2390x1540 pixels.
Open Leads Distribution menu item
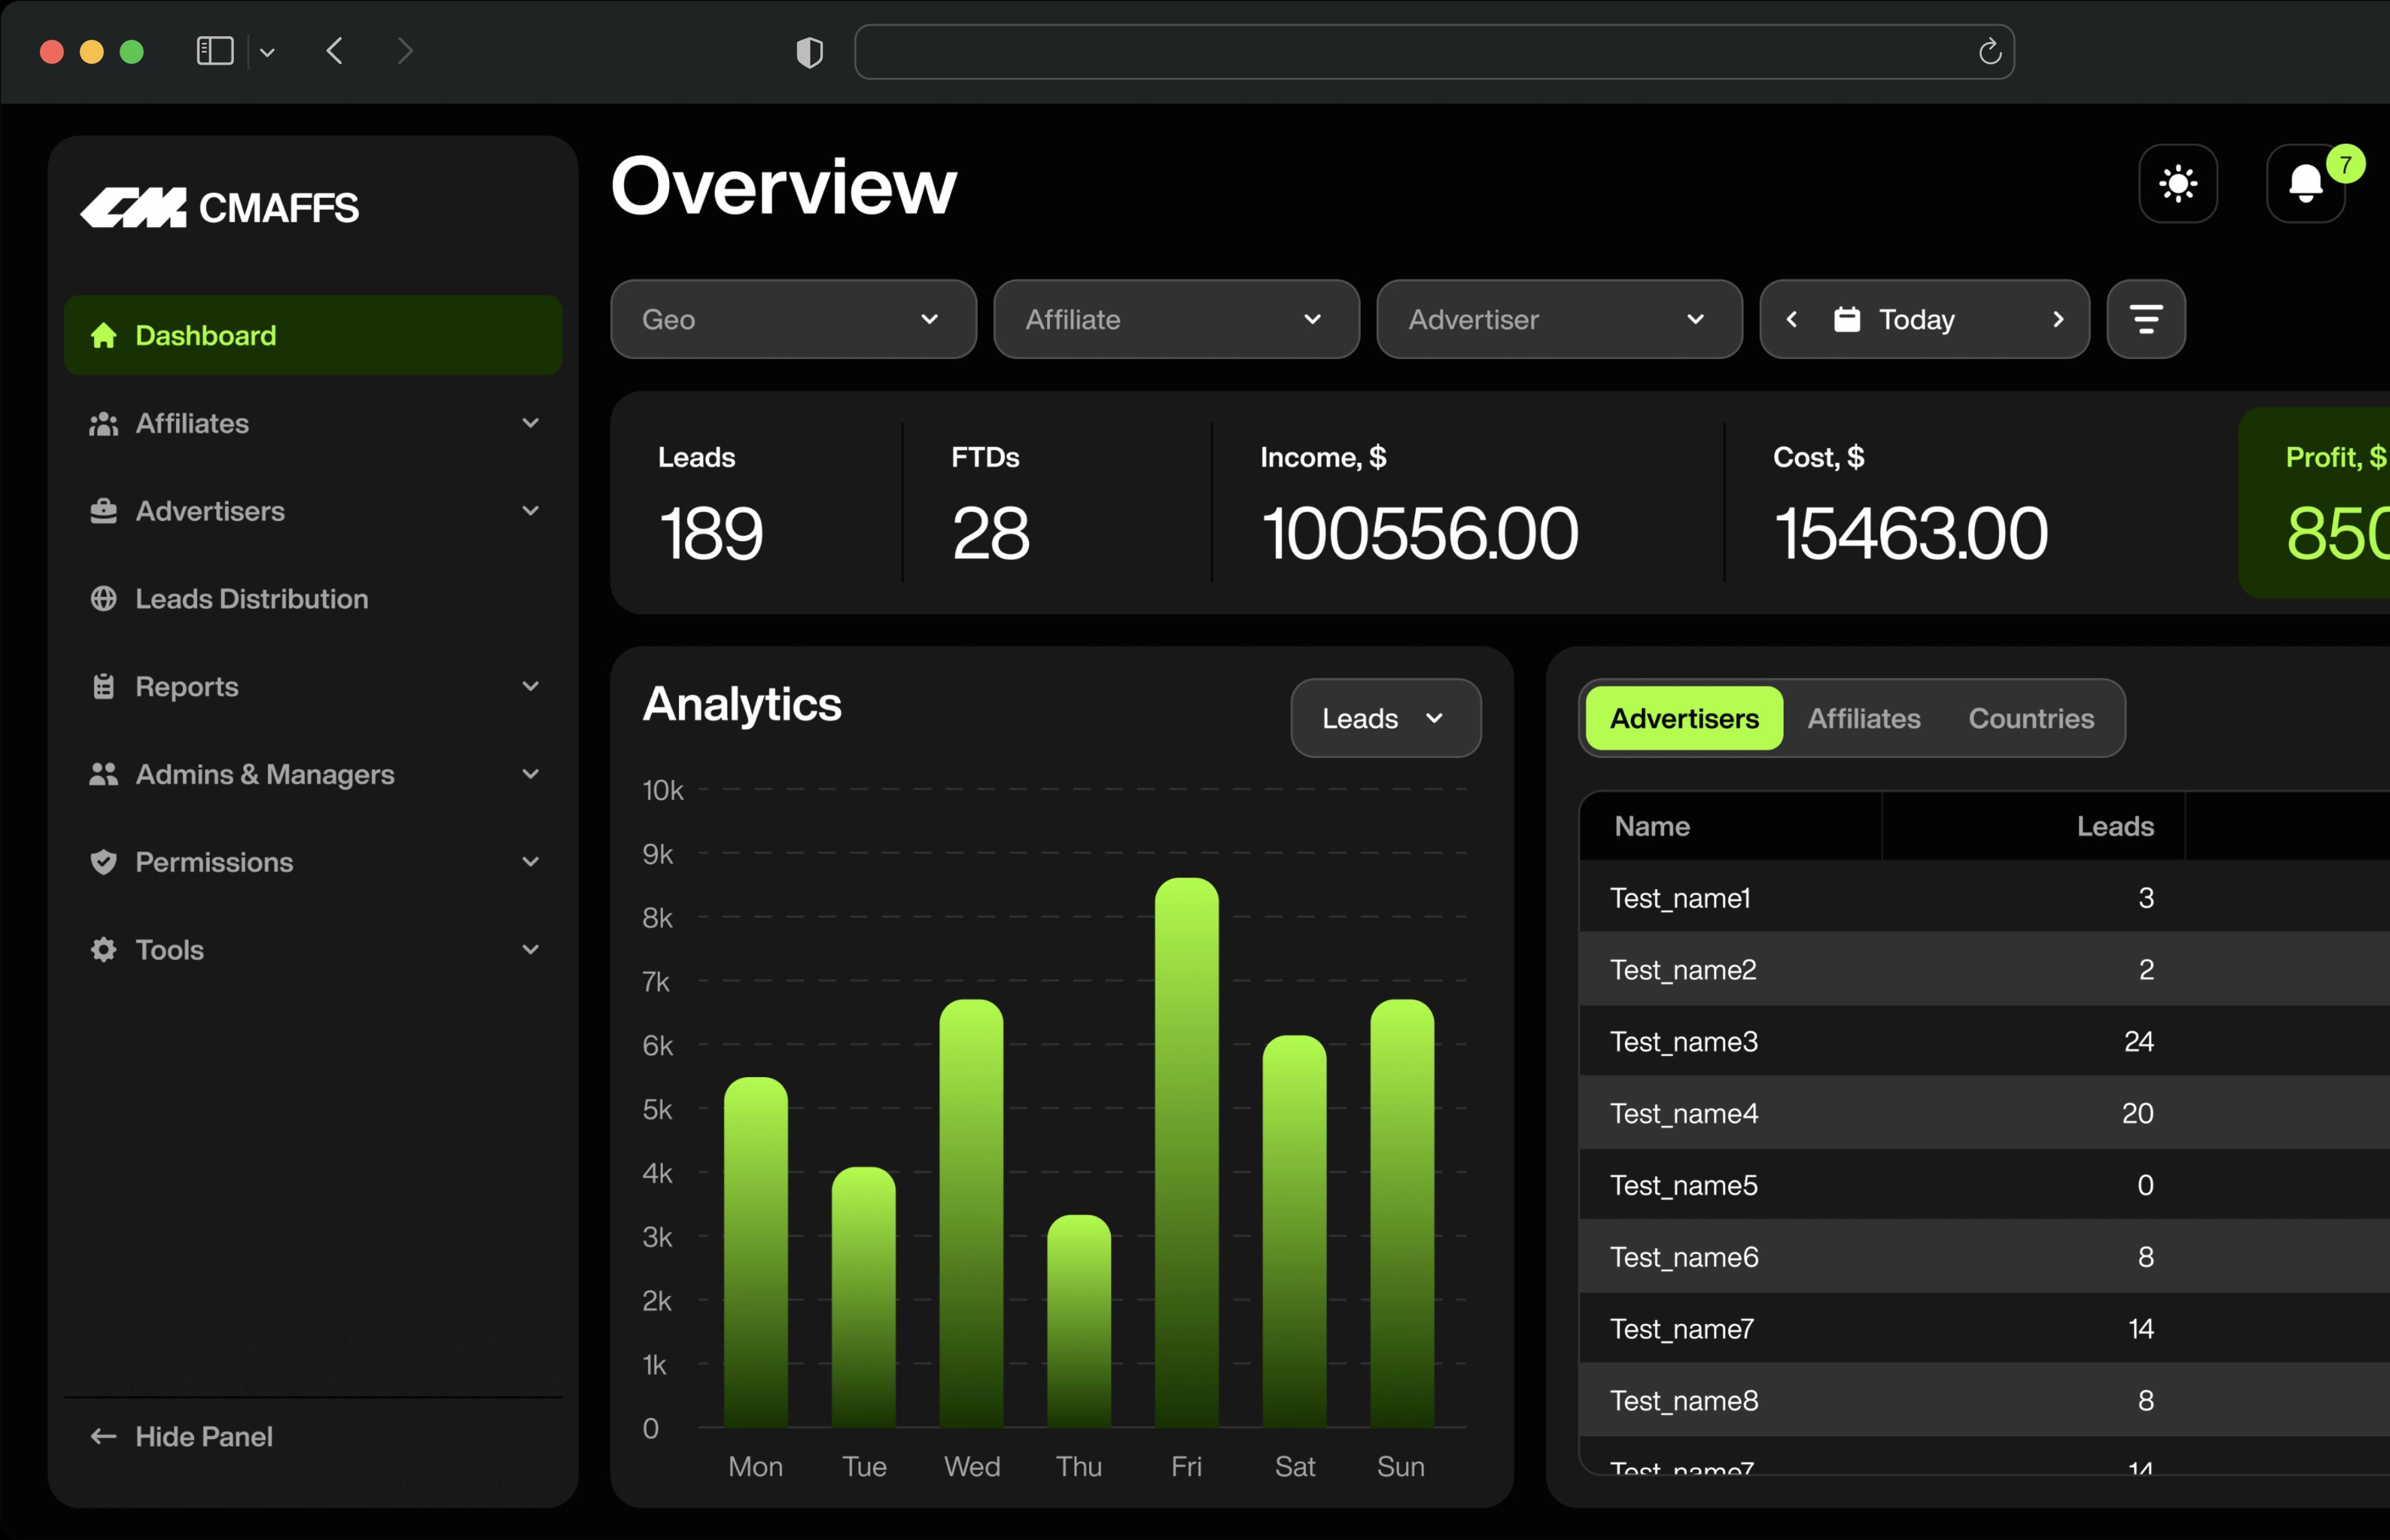pyautogui.click(x=313, y=598)
